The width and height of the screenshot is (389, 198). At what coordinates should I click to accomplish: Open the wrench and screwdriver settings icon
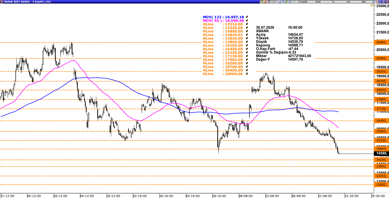click(x=376, y=2)
